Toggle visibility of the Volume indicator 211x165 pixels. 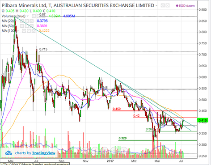34,16
